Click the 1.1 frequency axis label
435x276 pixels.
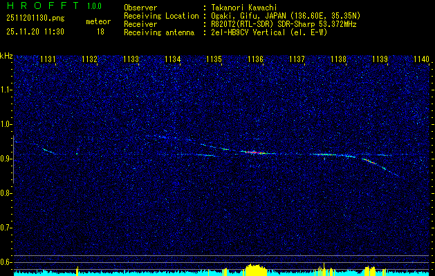tap(6, 90)
